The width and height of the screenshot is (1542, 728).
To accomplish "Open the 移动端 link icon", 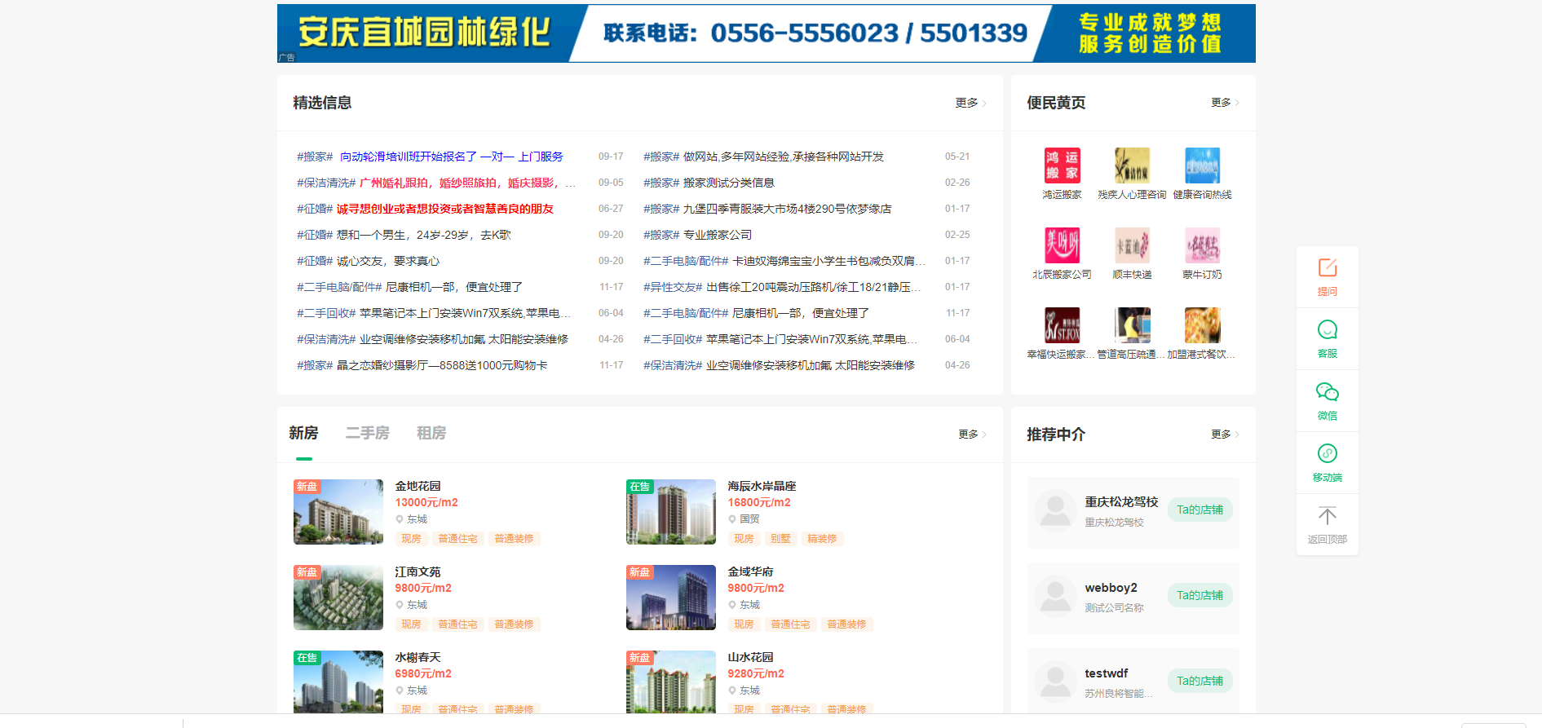I will 1327,454.
